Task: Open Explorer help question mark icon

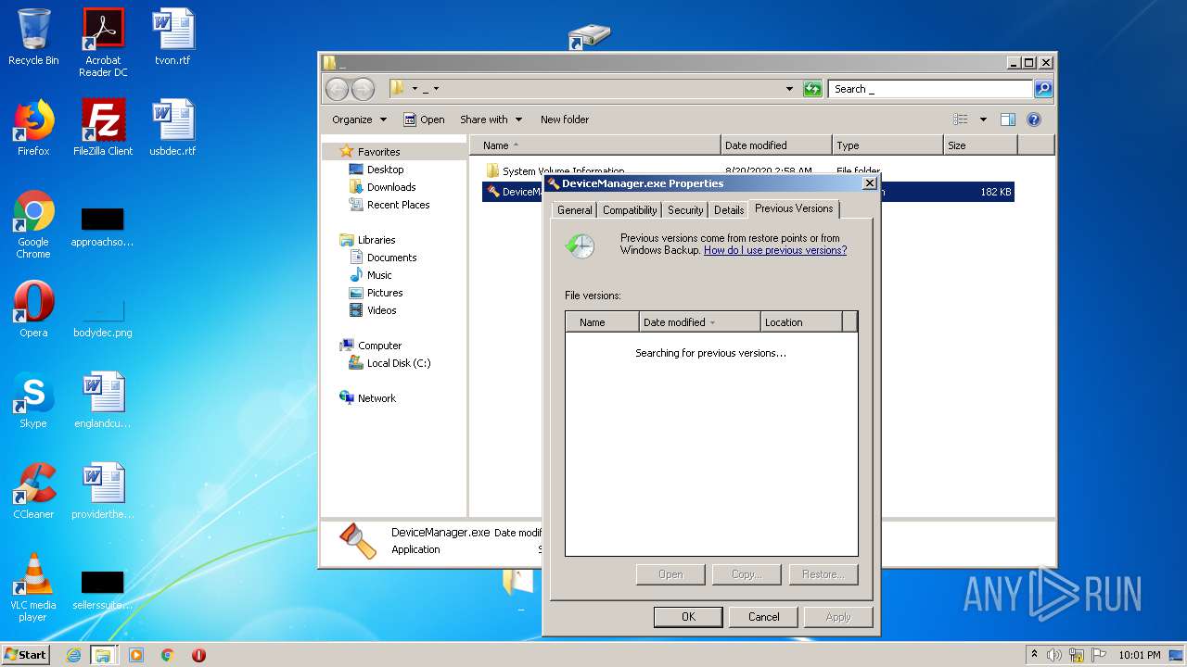Action: [1034, 120]
